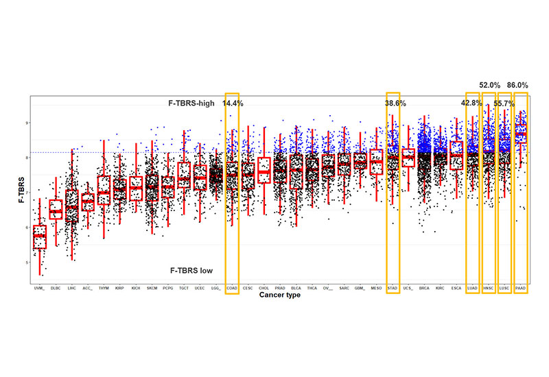Screen dimensions: 549x377
Task: Select the LUSC x-axis label
Action: click(x=504, y=289)
